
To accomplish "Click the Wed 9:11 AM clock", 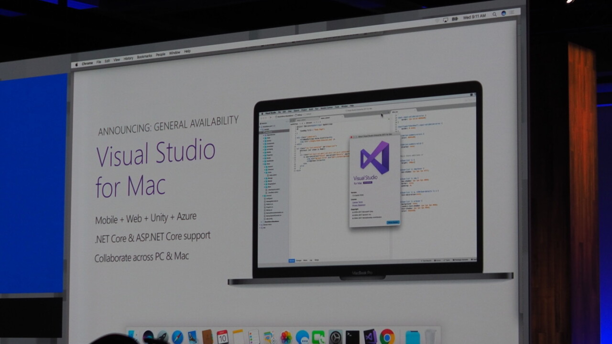I will coord(474,16).
